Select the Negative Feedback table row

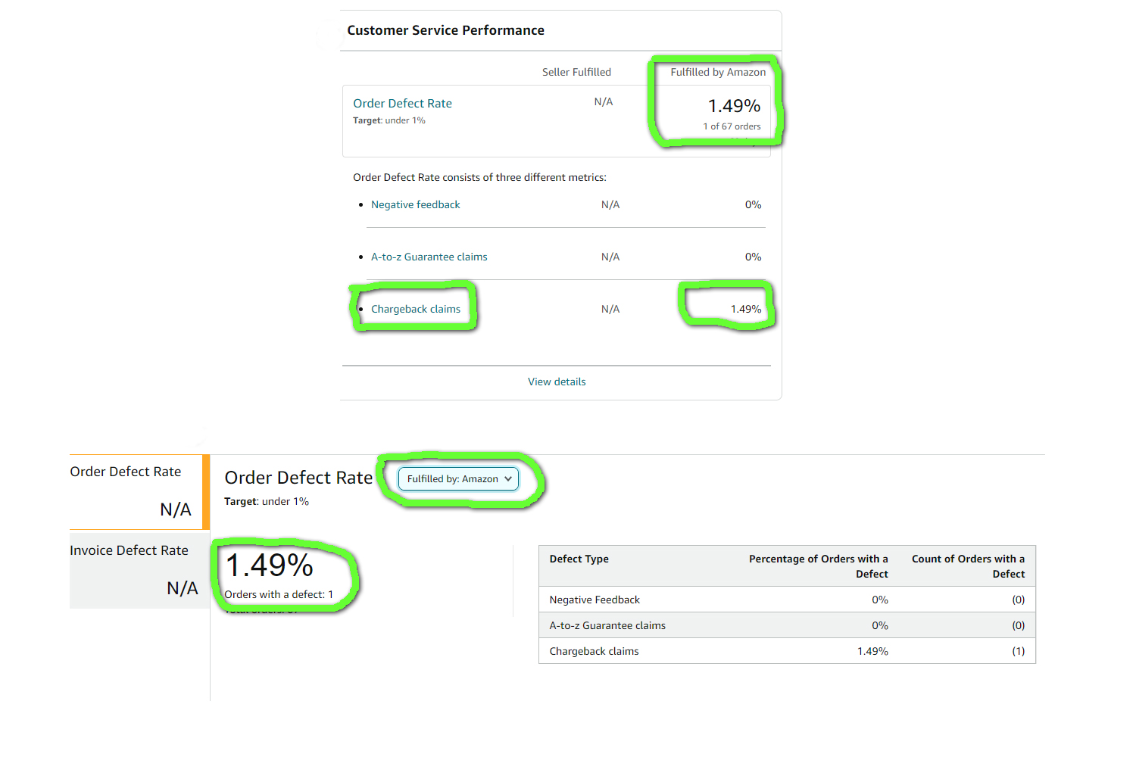coord(787,600)
